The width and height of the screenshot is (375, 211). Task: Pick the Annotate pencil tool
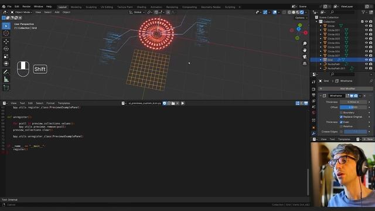[x=6, y=72]
